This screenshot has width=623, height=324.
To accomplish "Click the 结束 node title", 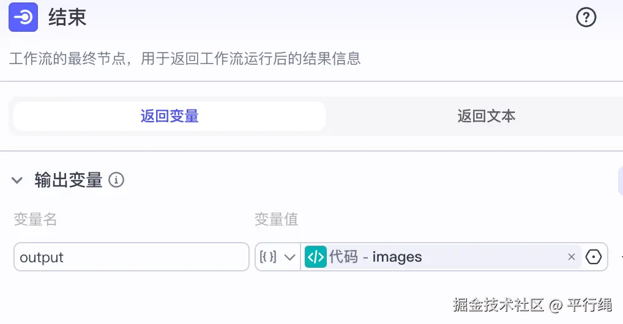I will click(x=67, y=17).
